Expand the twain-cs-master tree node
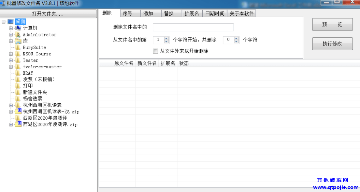This screenshot has height=192, width=360. tap(11, 67)
